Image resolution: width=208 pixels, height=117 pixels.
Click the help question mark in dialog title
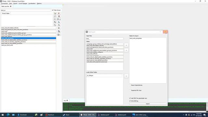click(x=160, y=32)
